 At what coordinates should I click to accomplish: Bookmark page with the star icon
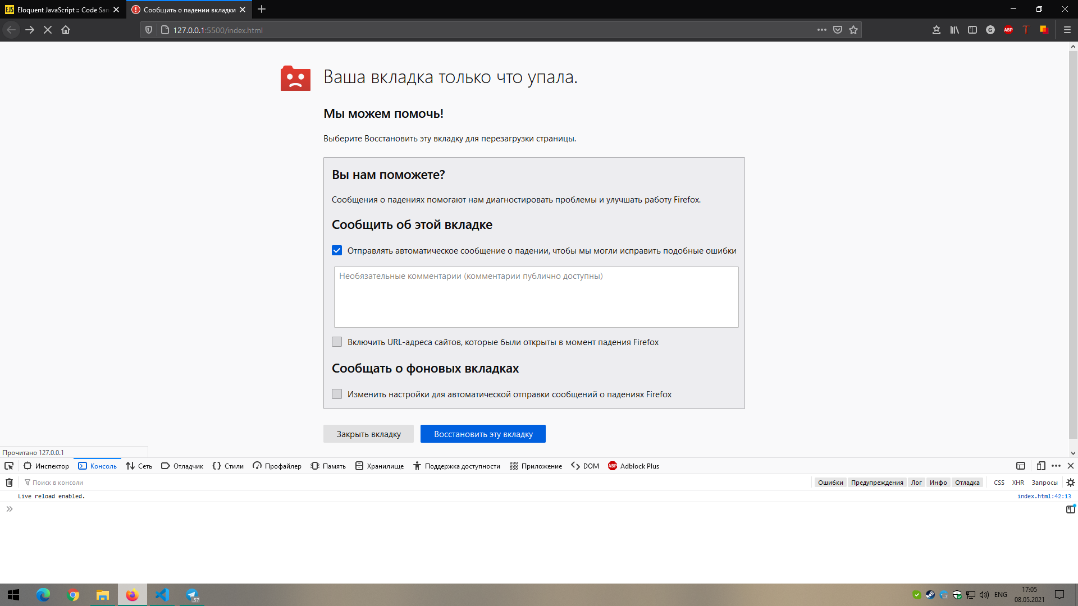(853, 30)
